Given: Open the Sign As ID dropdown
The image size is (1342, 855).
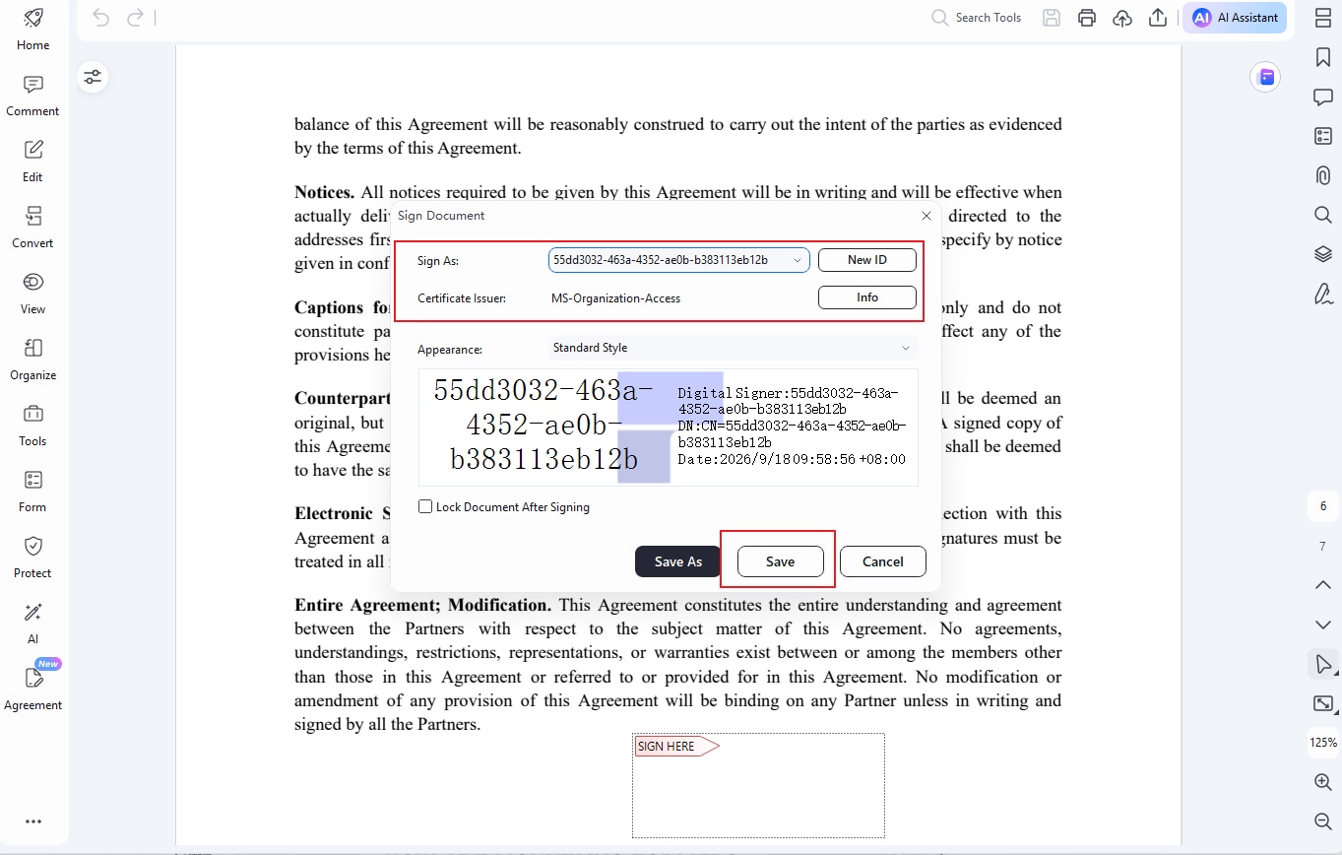Looking at the screenshot, I should [x=679, y=260].
